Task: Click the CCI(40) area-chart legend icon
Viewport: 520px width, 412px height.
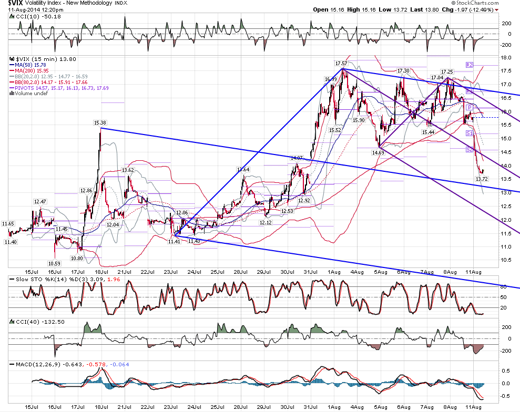Action: point(12,322)
